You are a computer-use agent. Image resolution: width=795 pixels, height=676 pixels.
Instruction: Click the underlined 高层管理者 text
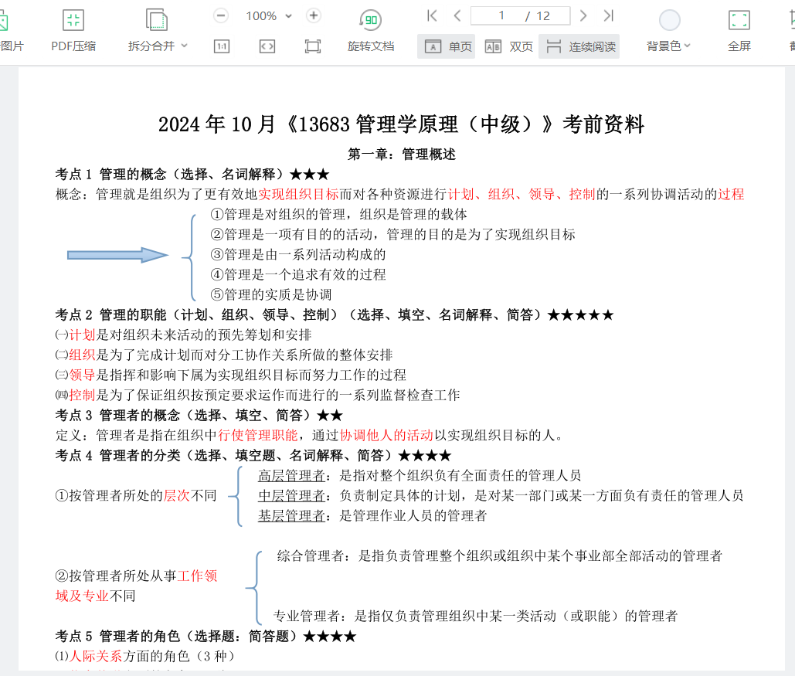tap(291, 476)
